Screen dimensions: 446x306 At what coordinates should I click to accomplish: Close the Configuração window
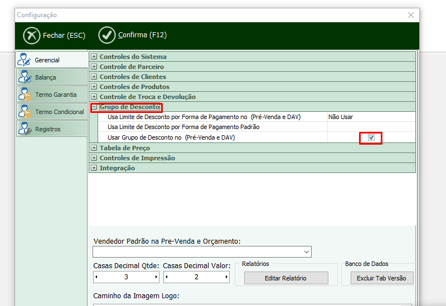coord(411,15)
